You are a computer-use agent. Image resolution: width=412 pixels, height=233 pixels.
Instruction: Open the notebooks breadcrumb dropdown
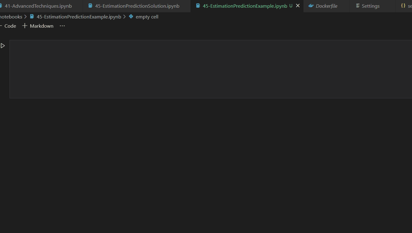coord(11,17)
